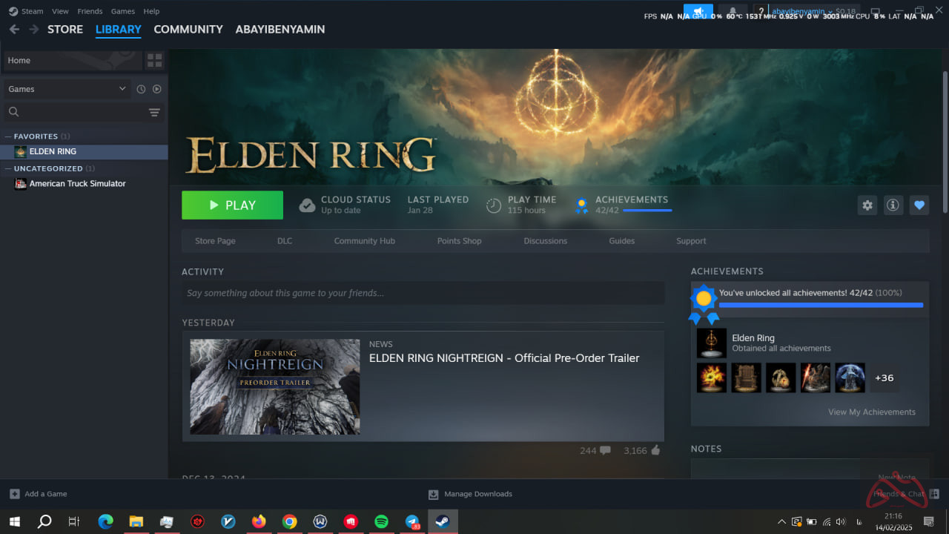Screen dimensions: 949x534
Task: Click the Add a Game icon
Action: click(16, 493)
